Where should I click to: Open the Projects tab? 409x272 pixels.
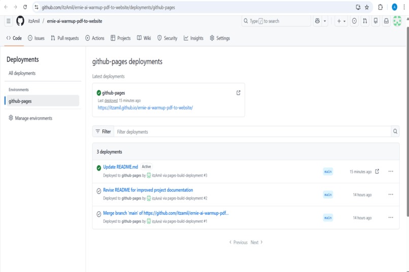pyautogui.click(x=120, y=38)
